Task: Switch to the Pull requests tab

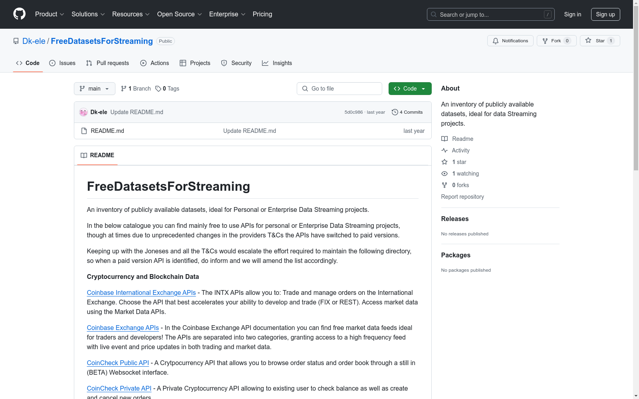Action: point(107,63)
